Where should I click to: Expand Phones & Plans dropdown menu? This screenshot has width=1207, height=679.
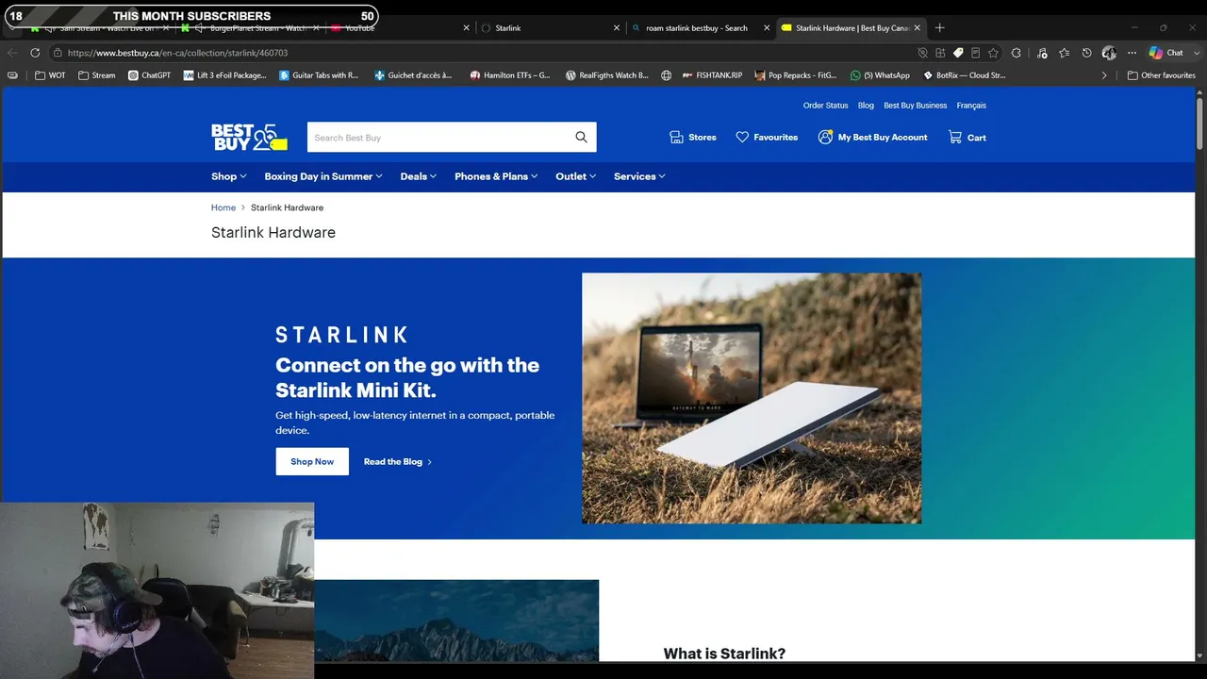point(496,176)
